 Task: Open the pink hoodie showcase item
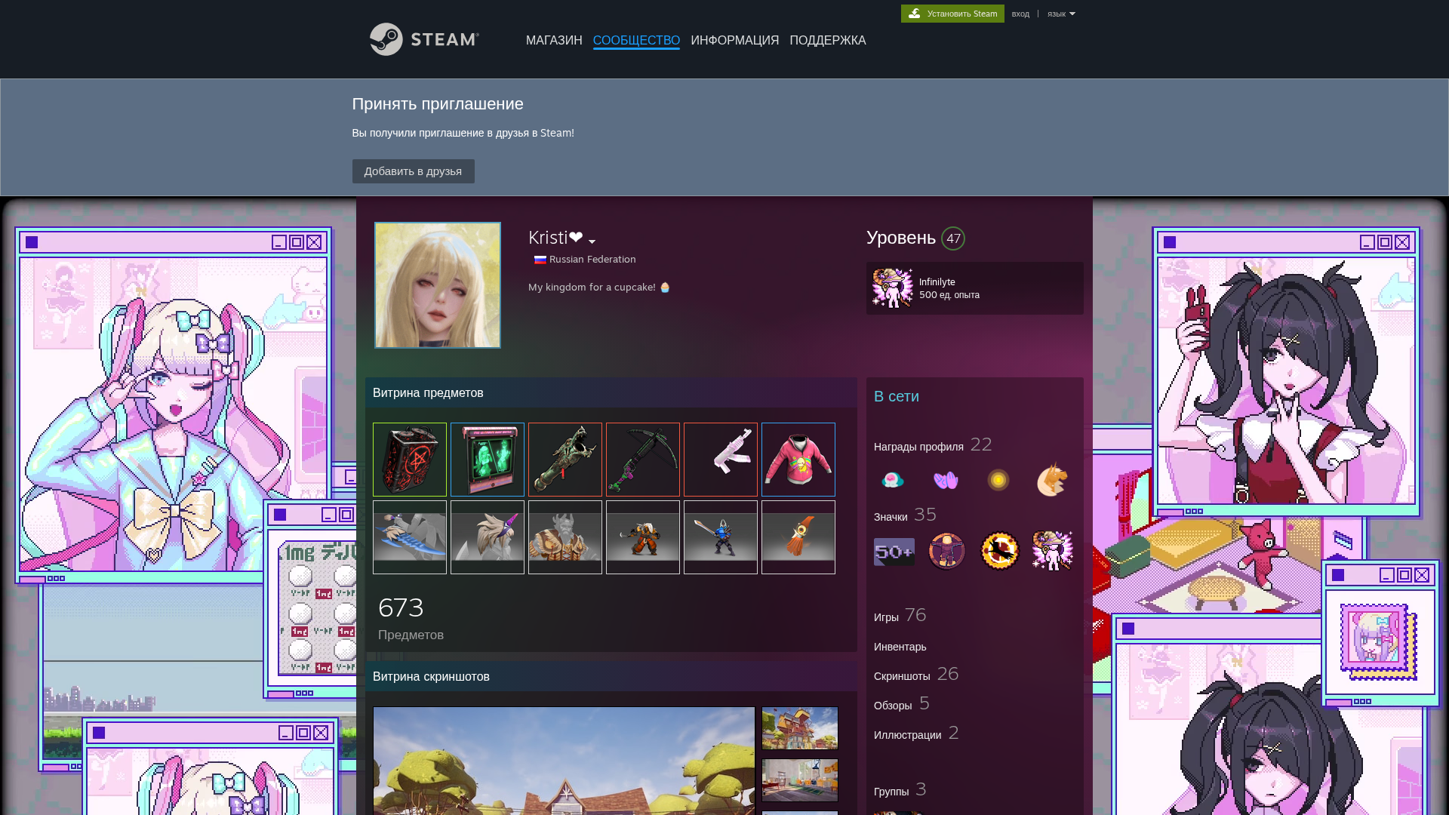[x=798, y=460]
